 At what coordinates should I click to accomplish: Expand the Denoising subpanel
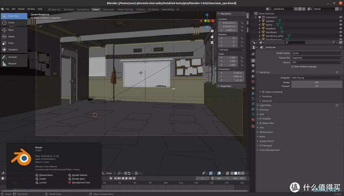pyautogui.click(x=267, y=96)
